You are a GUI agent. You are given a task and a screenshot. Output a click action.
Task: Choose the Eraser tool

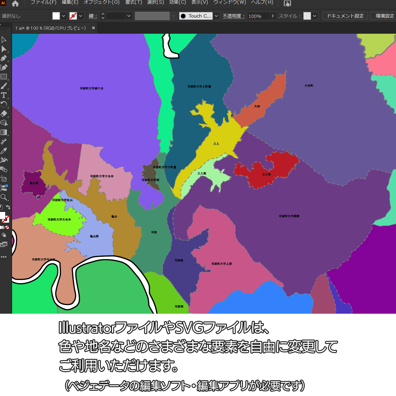pyautogui.click(x=4, y=114)
